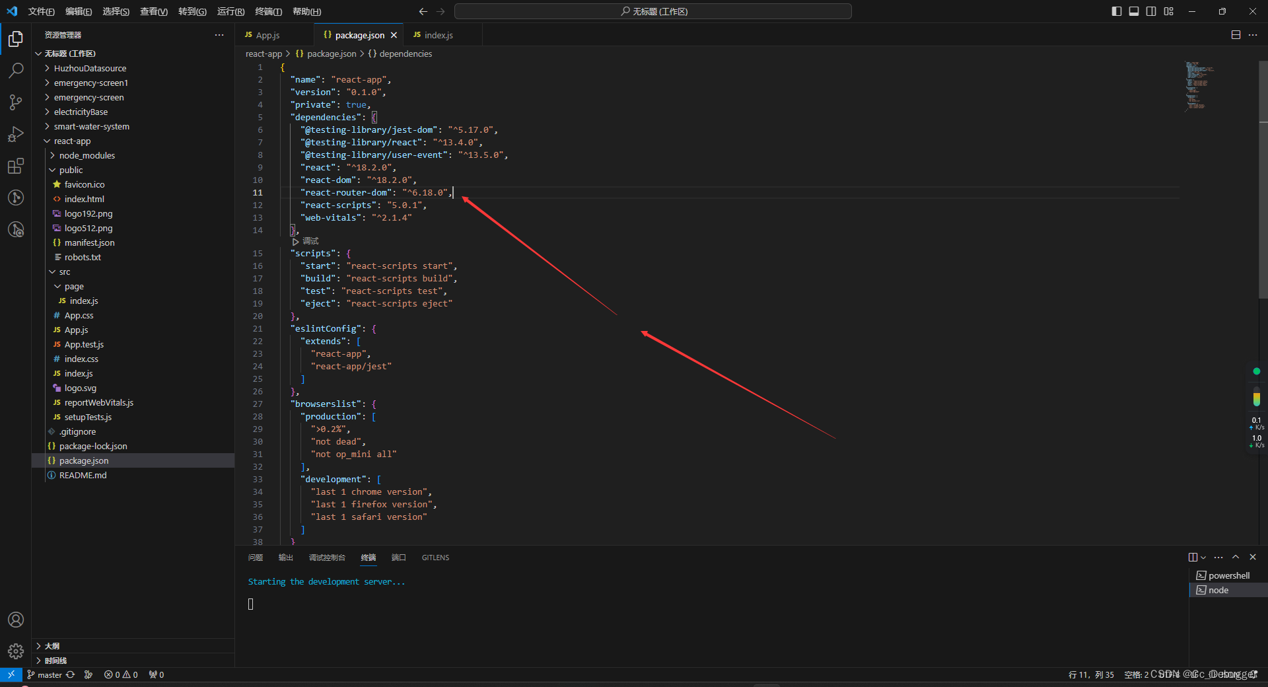This screenshot has height=687, width=1268.
Task: Open the customize layout icon
Action: 1168,11
